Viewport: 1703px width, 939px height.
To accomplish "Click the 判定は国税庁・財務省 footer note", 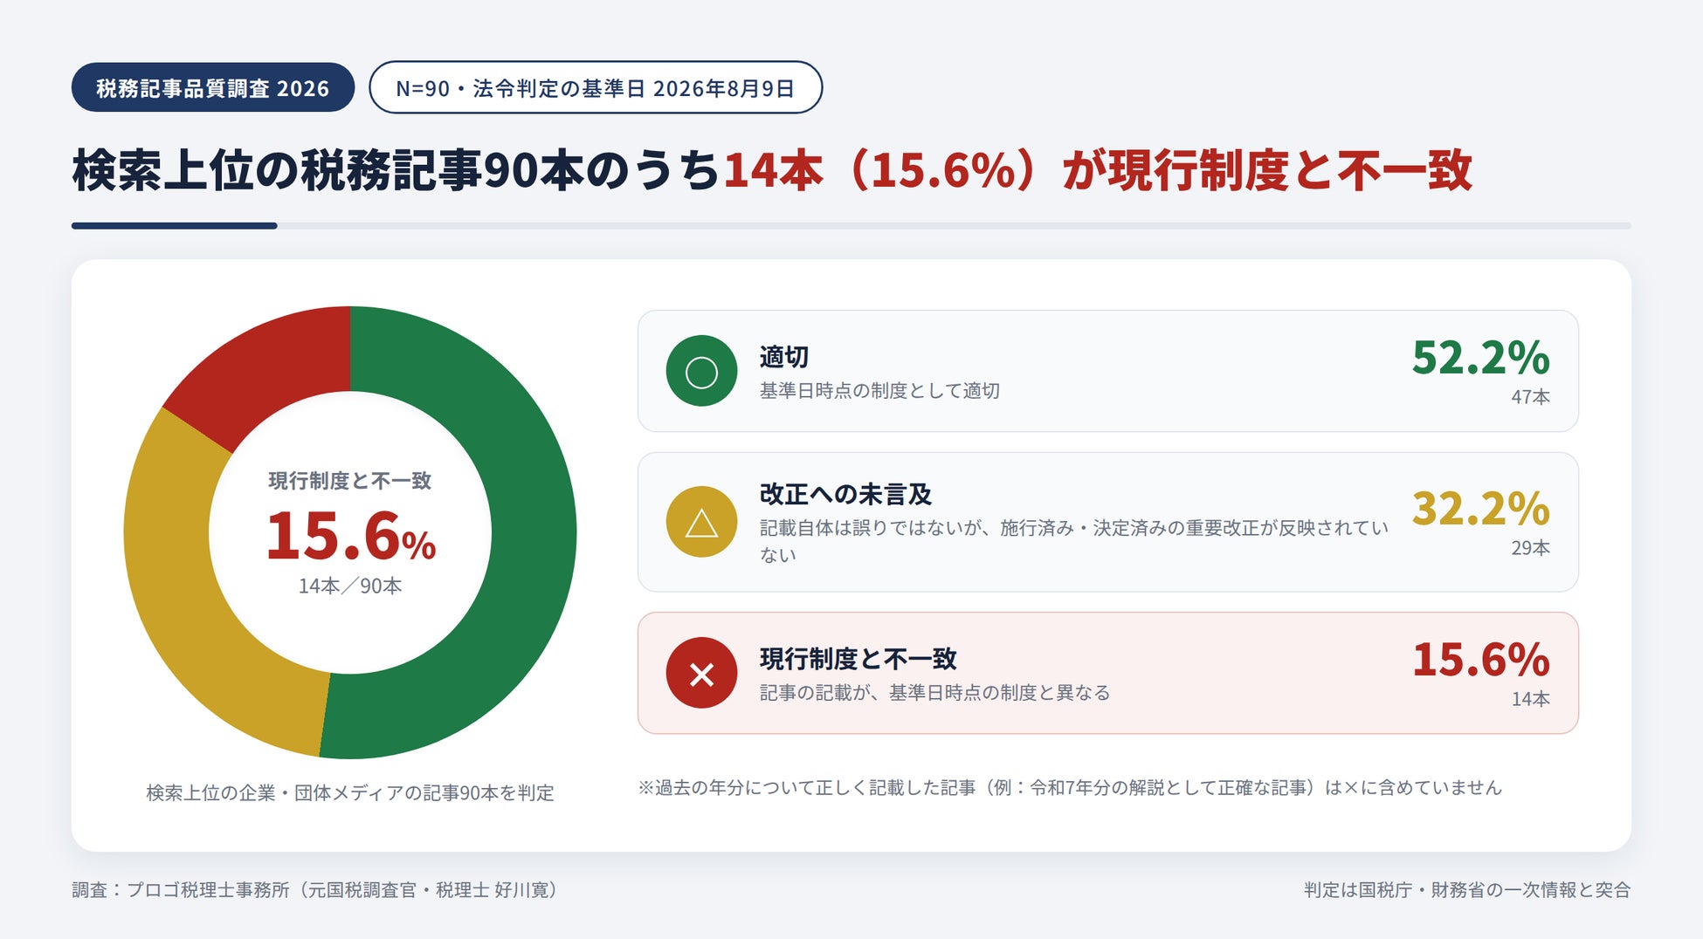I will [1467, 890].
